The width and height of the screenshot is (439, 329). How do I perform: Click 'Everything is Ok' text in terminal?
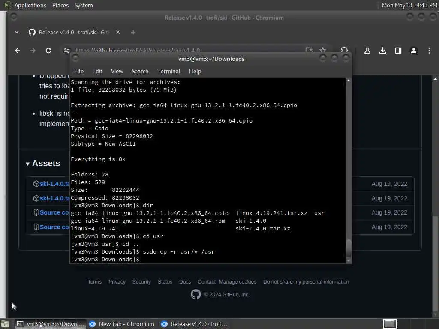pos(98,159)
